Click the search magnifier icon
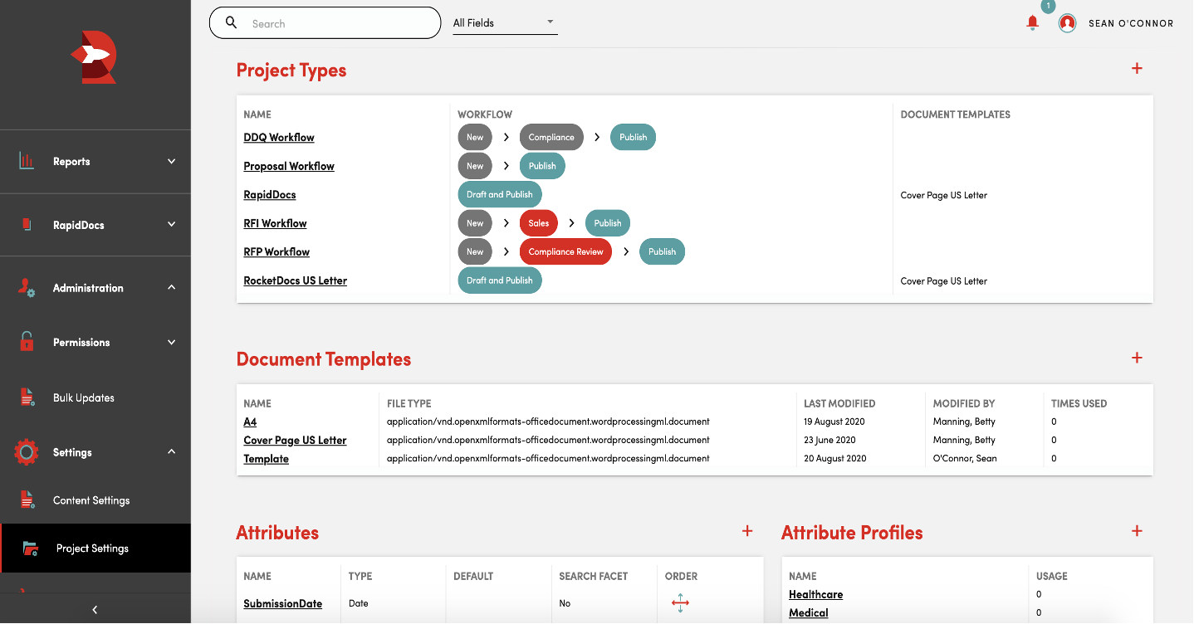This screenshot has height=624, width=1194. pos(232,22)
